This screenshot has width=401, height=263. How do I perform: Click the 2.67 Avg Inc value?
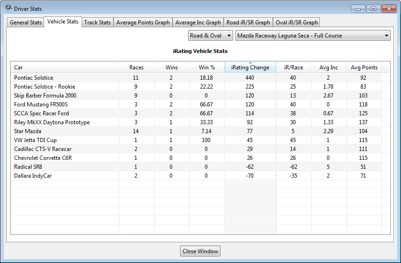click(x=328, y=96)
